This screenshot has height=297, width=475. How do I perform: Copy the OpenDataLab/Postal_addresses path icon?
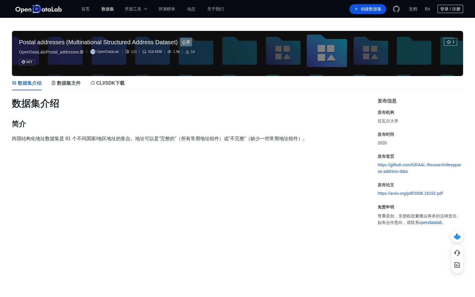pyautogui.click(x=82, y=52)
